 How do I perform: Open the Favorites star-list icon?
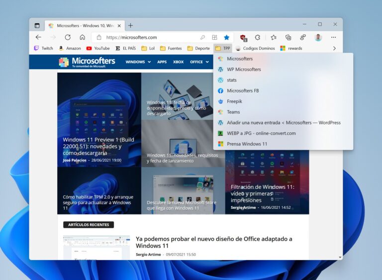pos(274,37)
